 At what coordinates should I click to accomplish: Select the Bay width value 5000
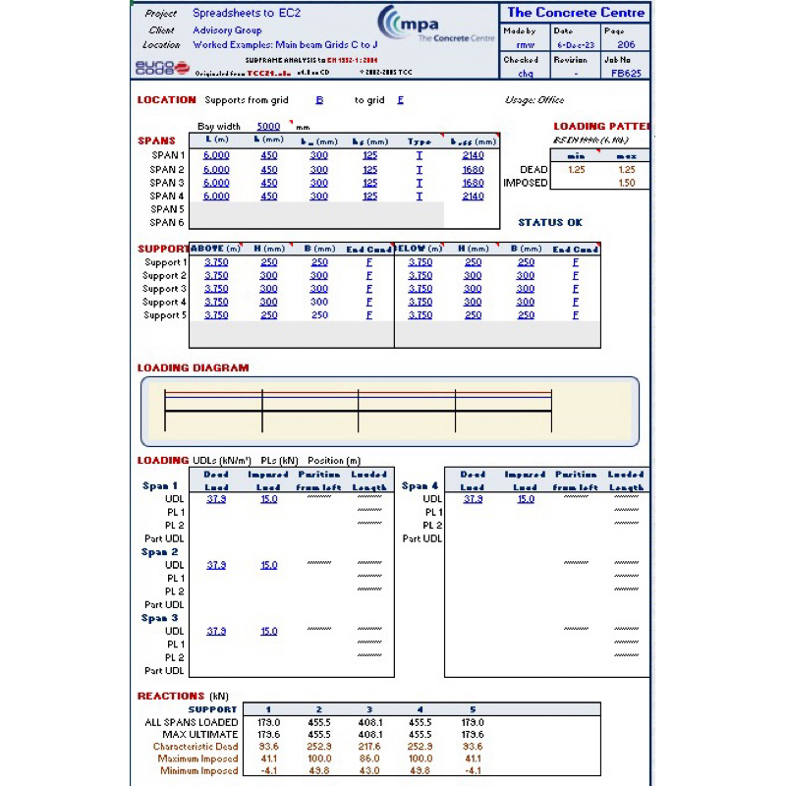(x=268, y=127)
